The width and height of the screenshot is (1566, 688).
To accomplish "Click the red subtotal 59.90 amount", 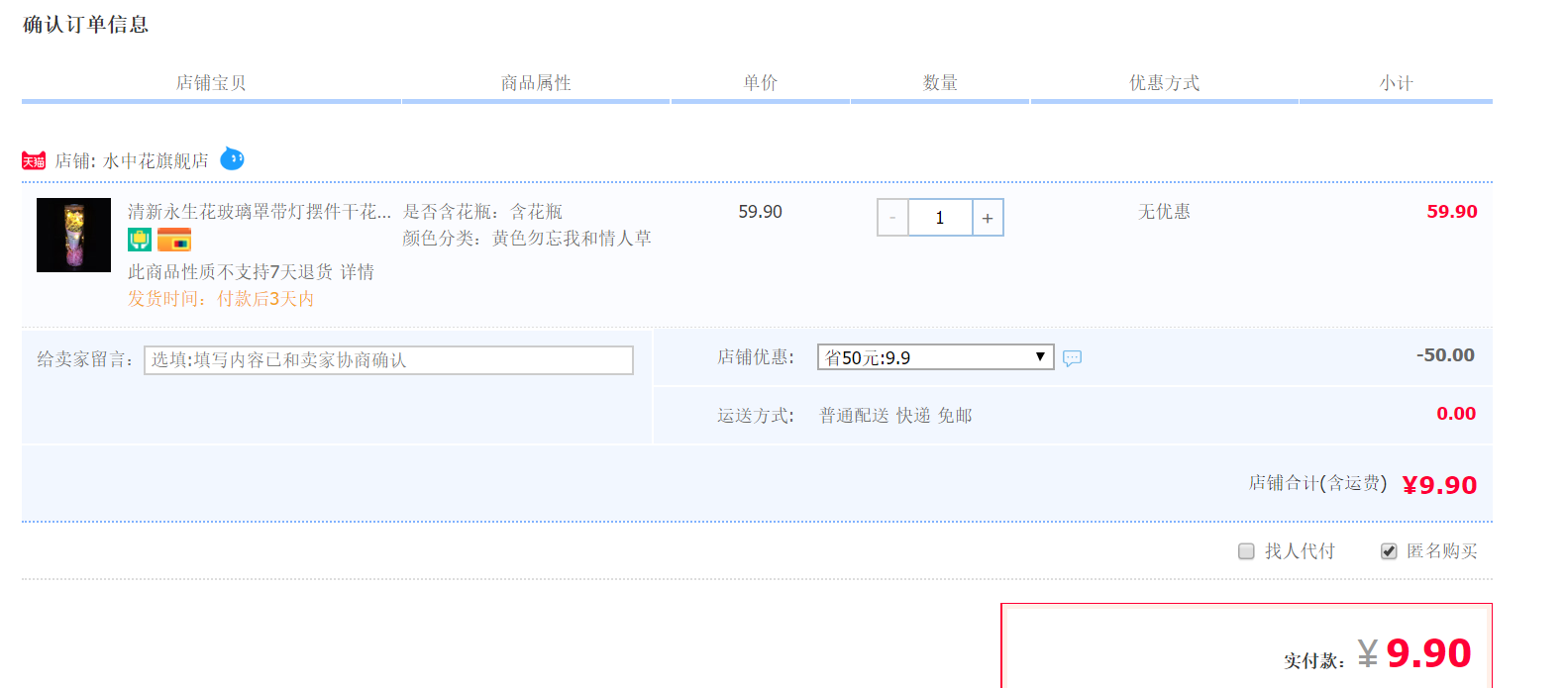I will (1452, 212).
